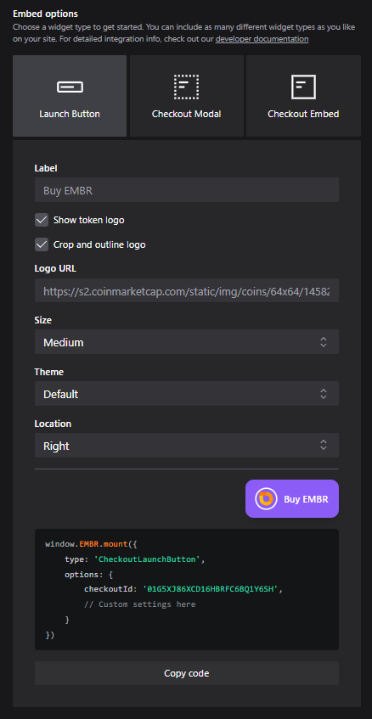The image size is (372, 719).
Task: Open the Theme dropdown set to Default
Action: (x=187, y=393)
